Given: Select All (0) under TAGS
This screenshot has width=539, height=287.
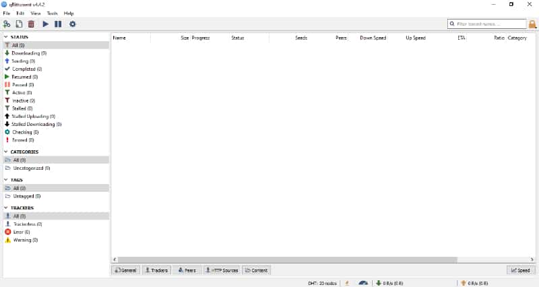Looking at the screenshot, I should pyautogui.click(x=57, y=189).
